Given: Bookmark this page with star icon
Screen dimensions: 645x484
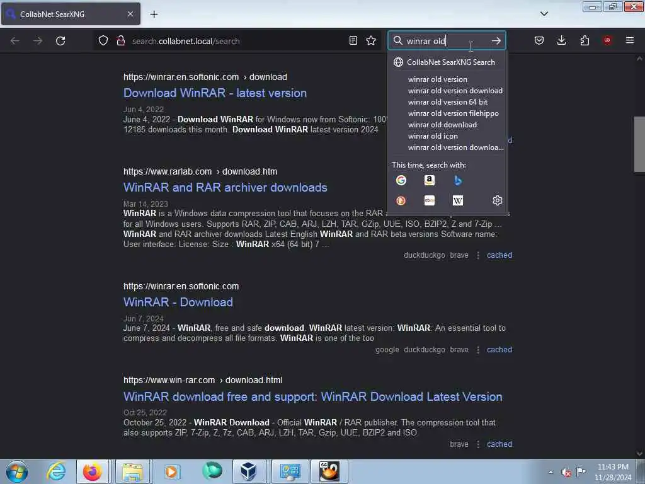Looking at the screenshot, I should (371, 40).
